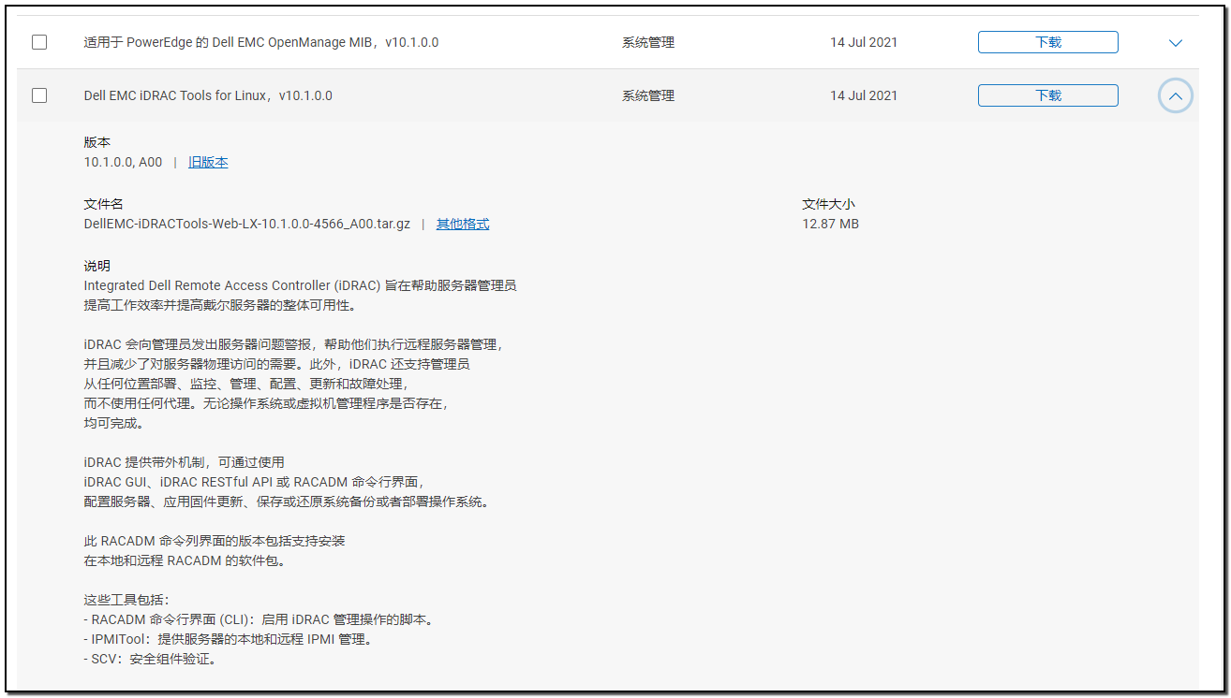Select the line 在本地和远程 RACADM 的软件包
Screen dimensions: 1231x698
(x=185, y=560)
